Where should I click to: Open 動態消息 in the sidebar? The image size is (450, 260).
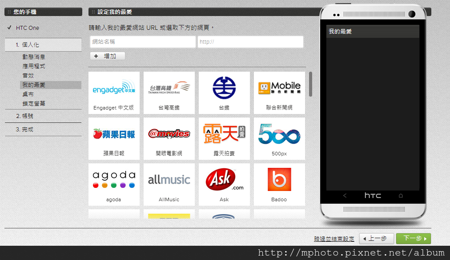pos(34,57)
